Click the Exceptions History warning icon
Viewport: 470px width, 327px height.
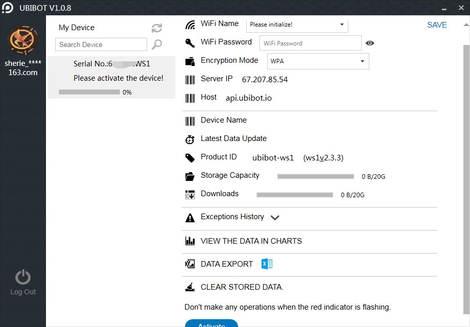[x=190, y=218]
